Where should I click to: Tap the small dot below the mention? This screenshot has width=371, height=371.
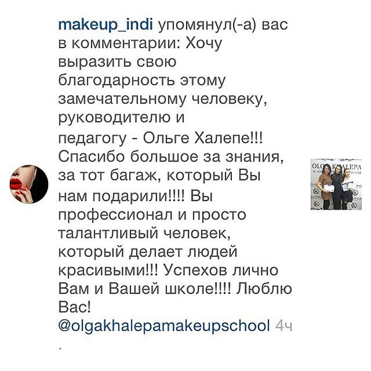point(61,348)
